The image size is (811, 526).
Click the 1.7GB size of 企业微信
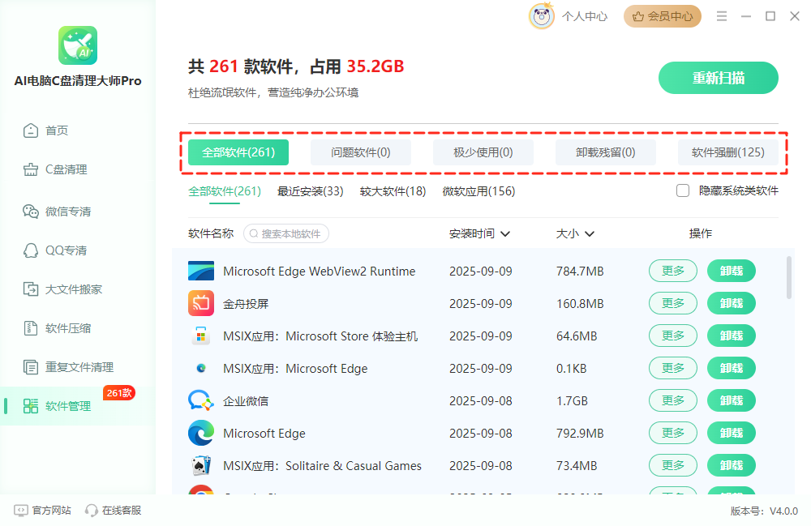pyautogui.click(x=572, y=401)
